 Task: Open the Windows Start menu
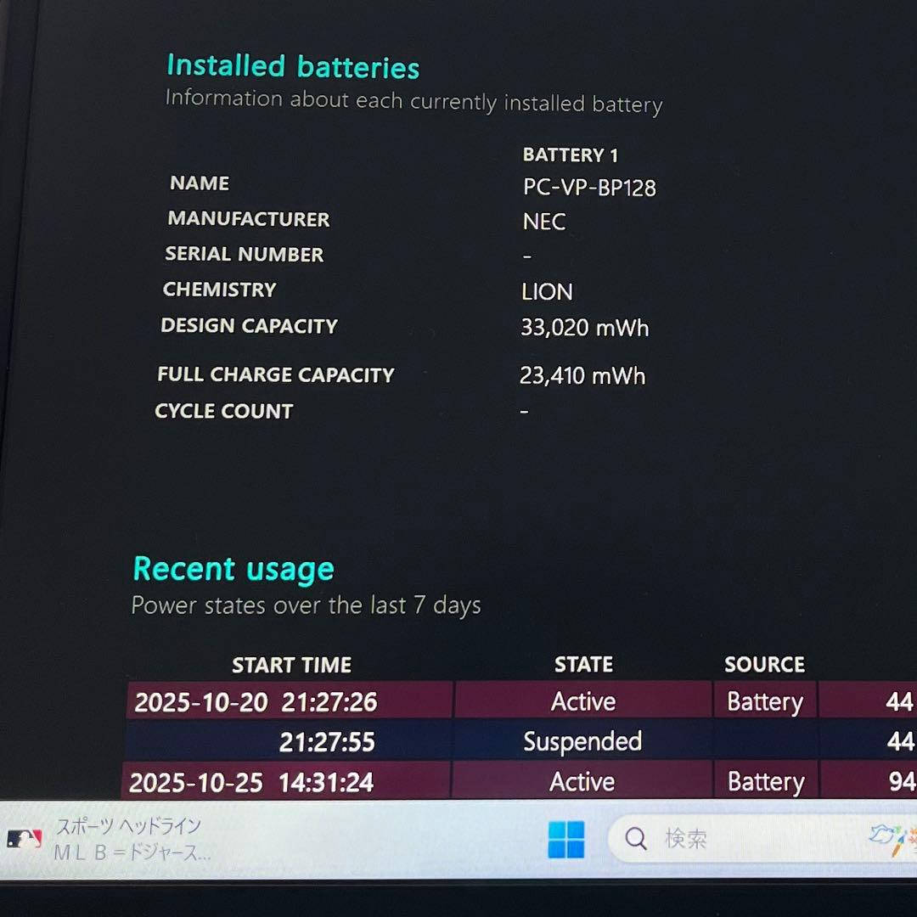pyautogui.click(x=565, y=839)
